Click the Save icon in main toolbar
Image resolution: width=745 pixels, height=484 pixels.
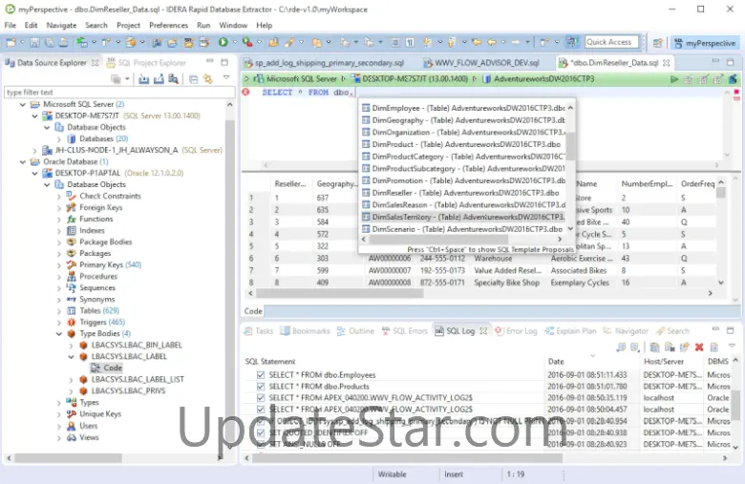click(34, 43)
